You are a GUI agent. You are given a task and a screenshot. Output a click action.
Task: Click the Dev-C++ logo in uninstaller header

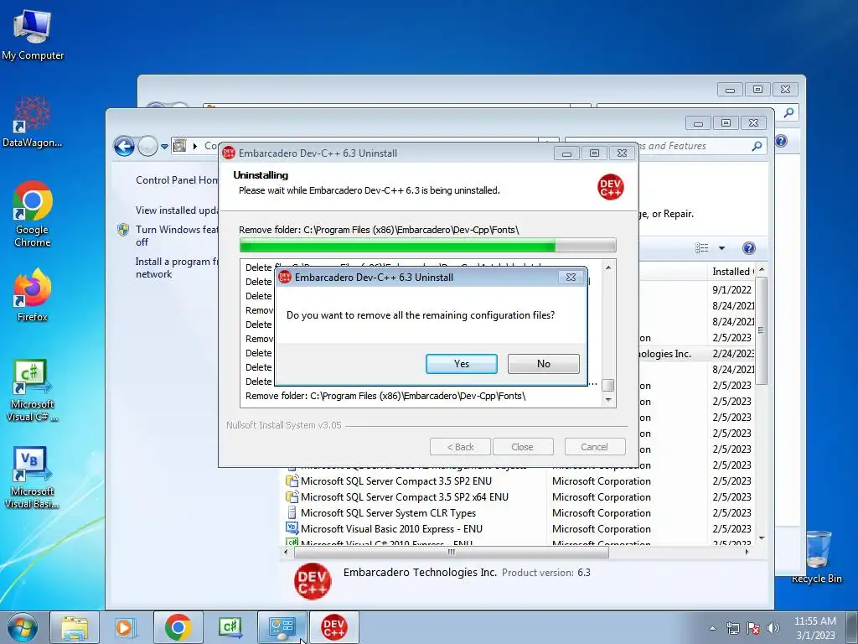pyautogui.click(x=610, y=187)
